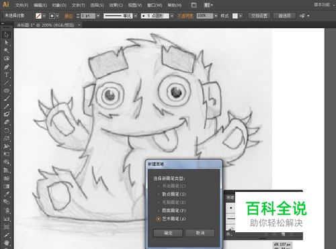336x249 pixels.
Task: Select the Pen tool
Action: click(7, 66)
